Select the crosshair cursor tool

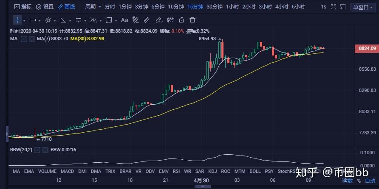point(17,20)
